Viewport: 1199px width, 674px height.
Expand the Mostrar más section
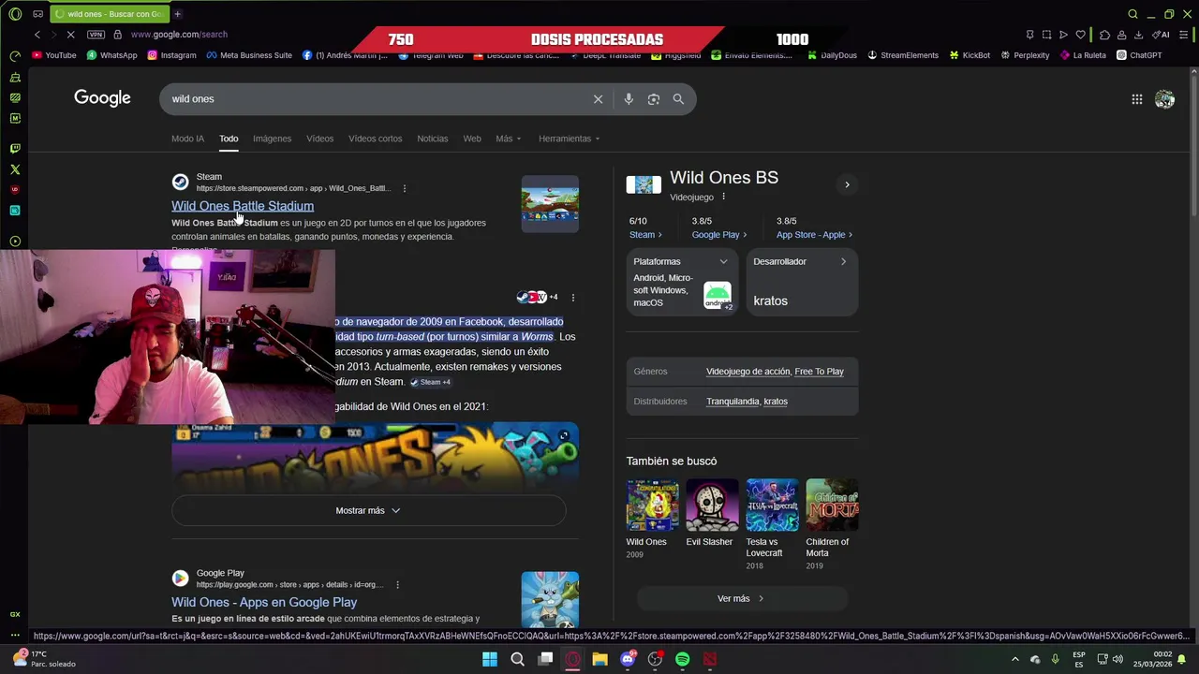point(368,510)
